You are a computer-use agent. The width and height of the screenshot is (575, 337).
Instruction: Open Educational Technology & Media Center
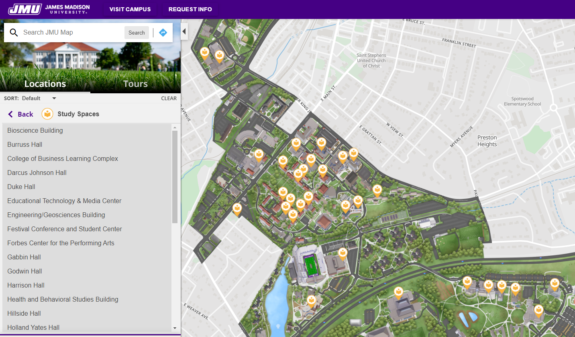point(87,201)
